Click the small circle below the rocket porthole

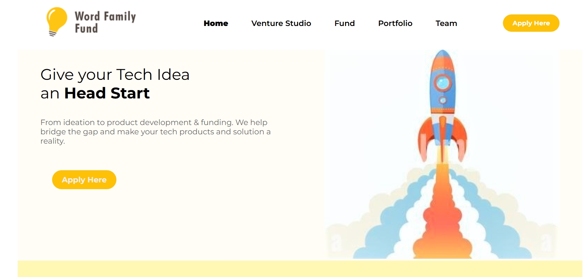pos(443,100)
